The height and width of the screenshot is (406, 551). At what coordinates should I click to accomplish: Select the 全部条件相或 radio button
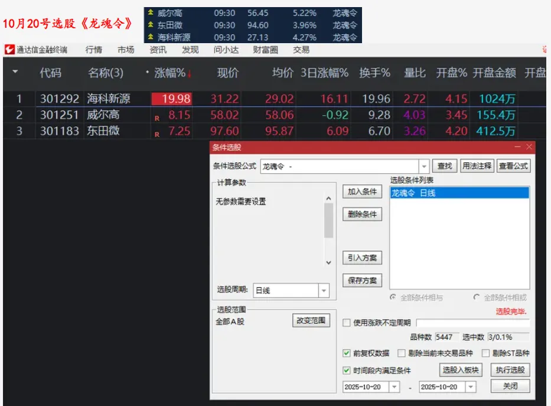(477, 298)
